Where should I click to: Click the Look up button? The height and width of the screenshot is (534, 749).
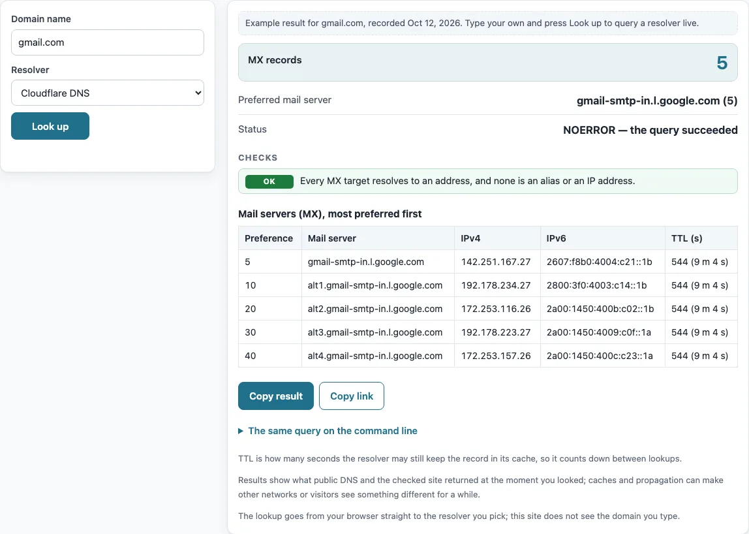50,126
